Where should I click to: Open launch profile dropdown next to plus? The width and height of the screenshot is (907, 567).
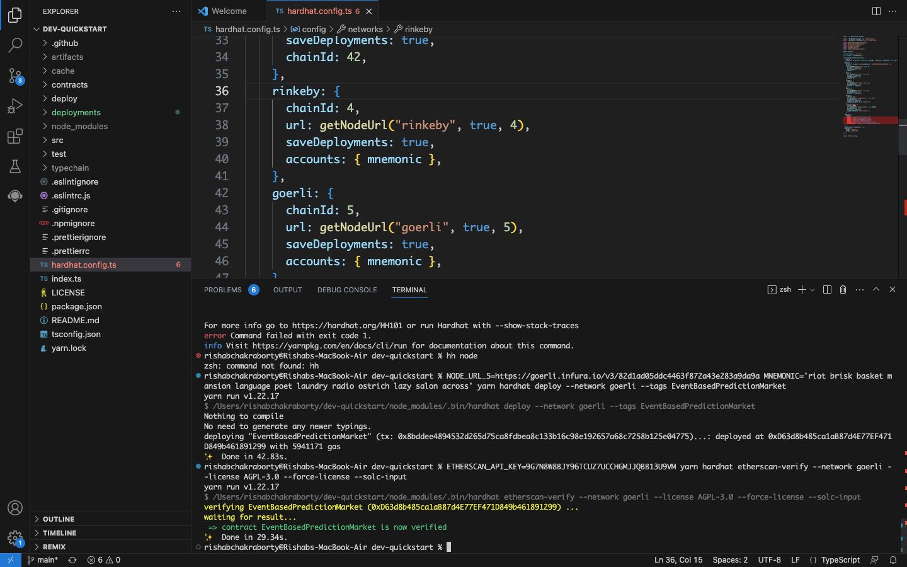pos(813,290)
